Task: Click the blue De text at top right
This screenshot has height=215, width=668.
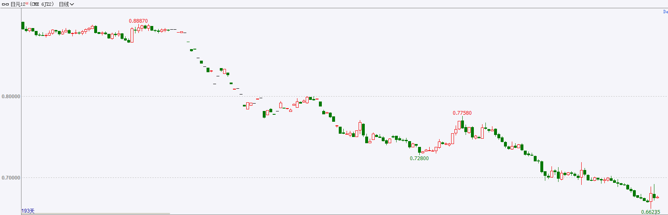Action: (x=665, y=12)
